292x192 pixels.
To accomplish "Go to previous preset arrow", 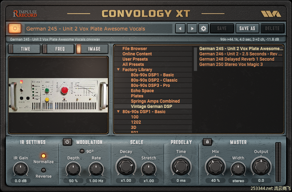I will pos(180,28).
